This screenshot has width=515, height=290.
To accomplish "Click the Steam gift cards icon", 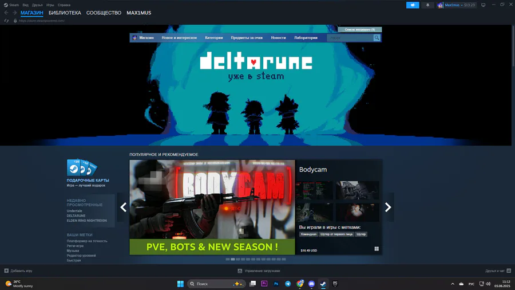I will pyautogui.click(x=81, y=167).
